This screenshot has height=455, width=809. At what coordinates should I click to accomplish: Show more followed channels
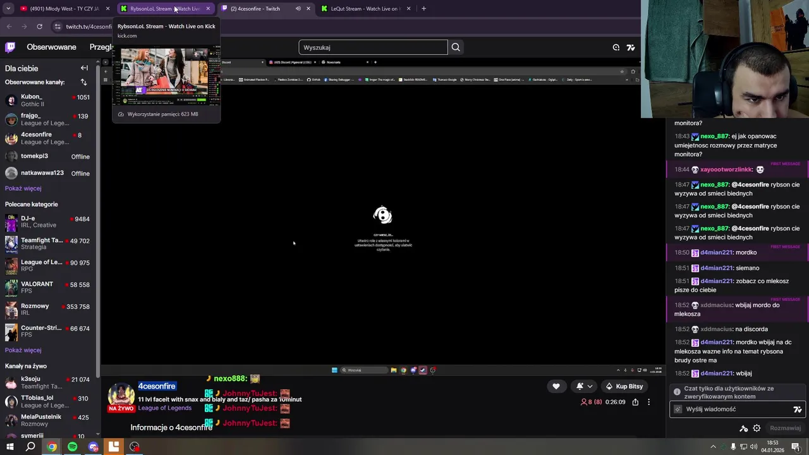coord(23,188)
